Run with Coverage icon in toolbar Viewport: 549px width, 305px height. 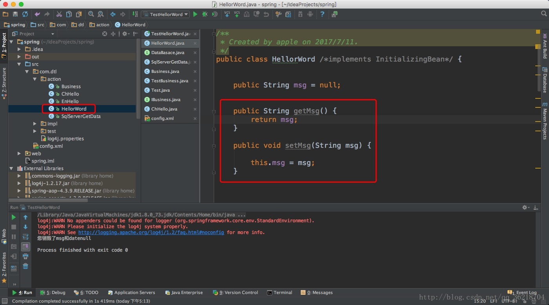pos(215,14)
